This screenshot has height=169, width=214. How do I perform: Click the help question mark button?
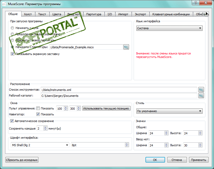[x=195, y=3]
